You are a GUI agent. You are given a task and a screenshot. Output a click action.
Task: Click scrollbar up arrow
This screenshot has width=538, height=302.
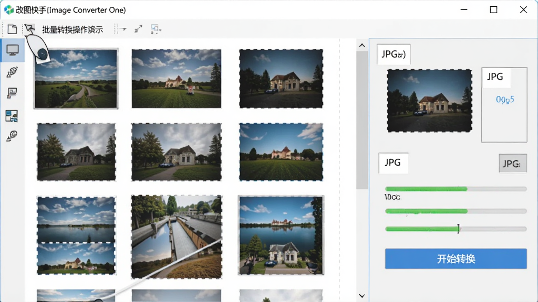[x=362, y=45]
